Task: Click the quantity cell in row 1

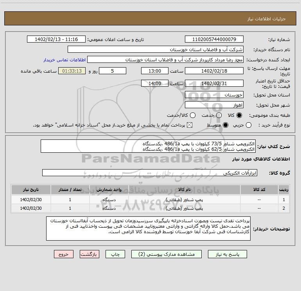Action: pyautogui.click(x=70, y=200)
